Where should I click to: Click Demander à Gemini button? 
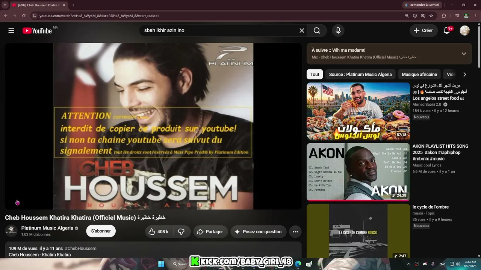pyautogui.click(x=422, y=5)
